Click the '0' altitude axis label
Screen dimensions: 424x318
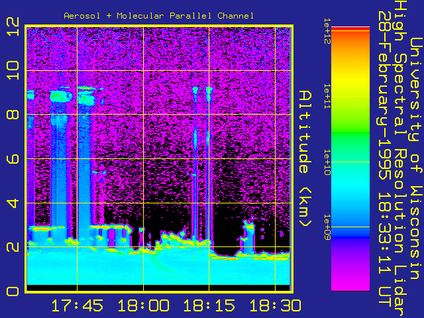[x=13, y=291]
